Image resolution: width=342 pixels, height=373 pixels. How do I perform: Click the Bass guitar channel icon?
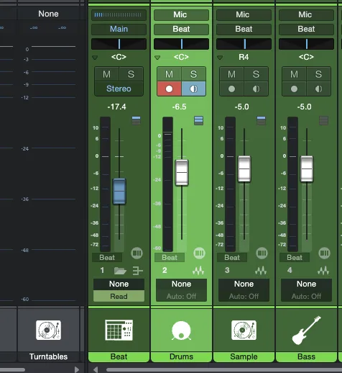(x=306, y=331)
